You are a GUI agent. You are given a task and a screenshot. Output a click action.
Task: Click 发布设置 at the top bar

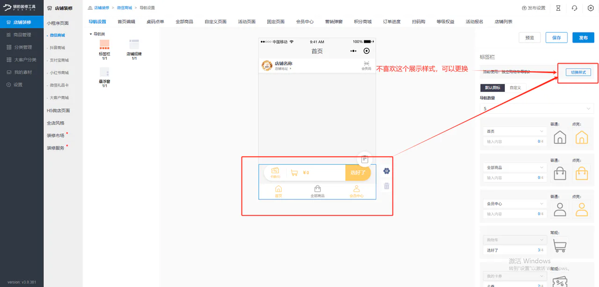[534, 8]
